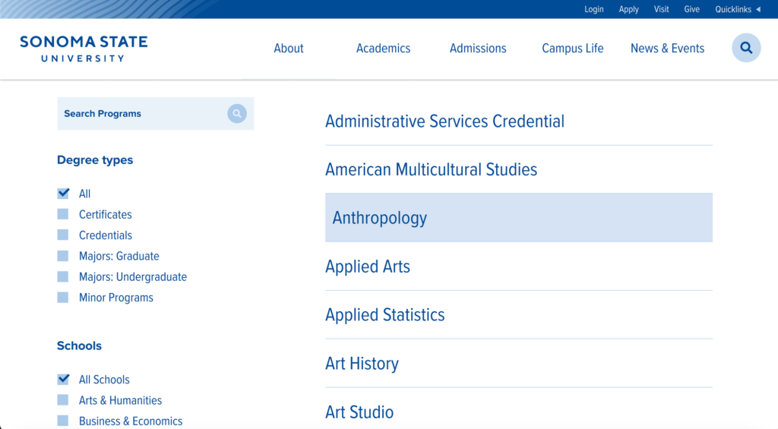The image size is (778, 429).
Task: Open the Campus Life menu
Action: 573,48
